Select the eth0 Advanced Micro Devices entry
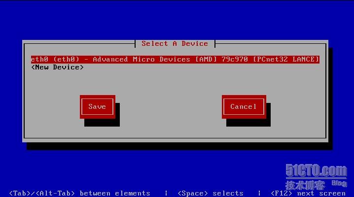This screenshot has width=354, height=197. point(175,59)
